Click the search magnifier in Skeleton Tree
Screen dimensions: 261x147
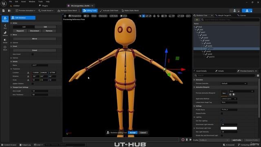(202, 20)
